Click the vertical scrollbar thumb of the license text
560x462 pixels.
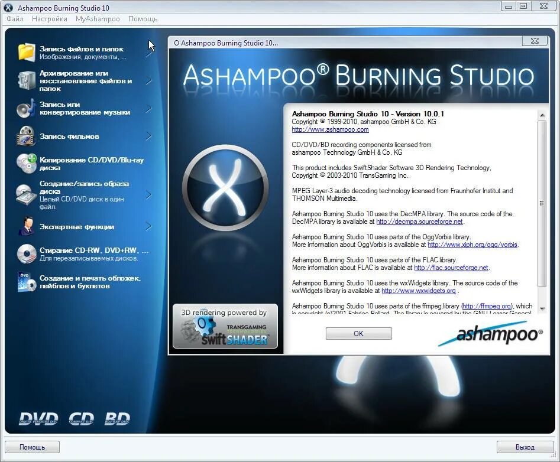(x=542, y=203)
